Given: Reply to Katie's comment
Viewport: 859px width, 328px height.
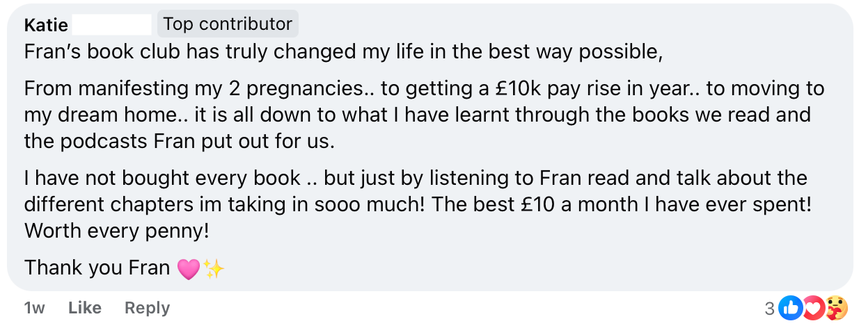Looking at the screenshot, I should (x=147, y=308).
